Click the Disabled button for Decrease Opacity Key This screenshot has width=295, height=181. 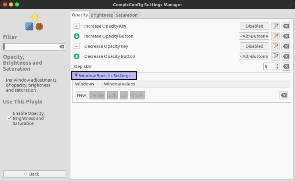[254, 46]
